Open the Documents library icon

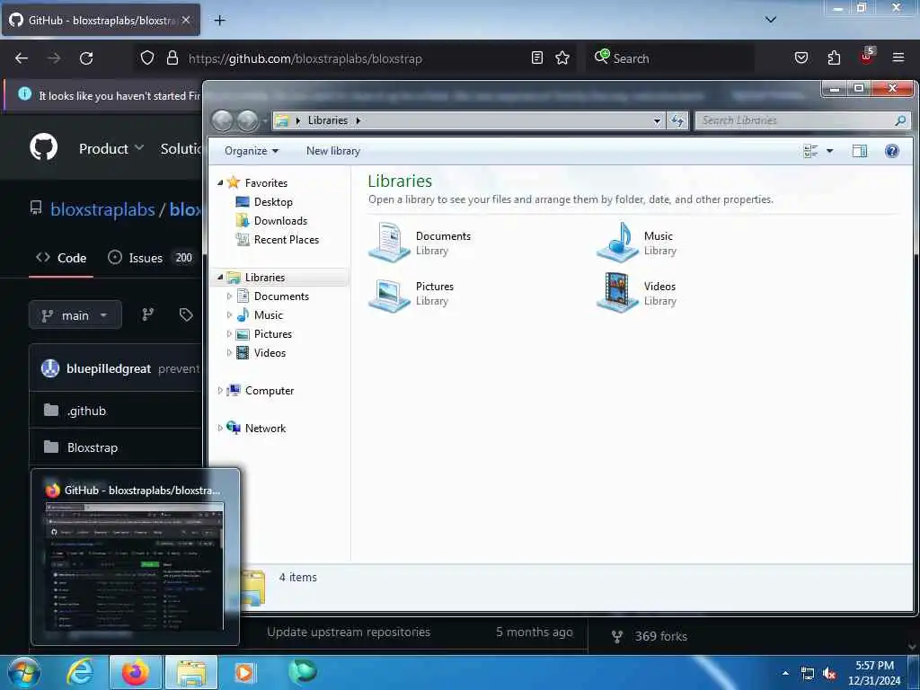389,243
